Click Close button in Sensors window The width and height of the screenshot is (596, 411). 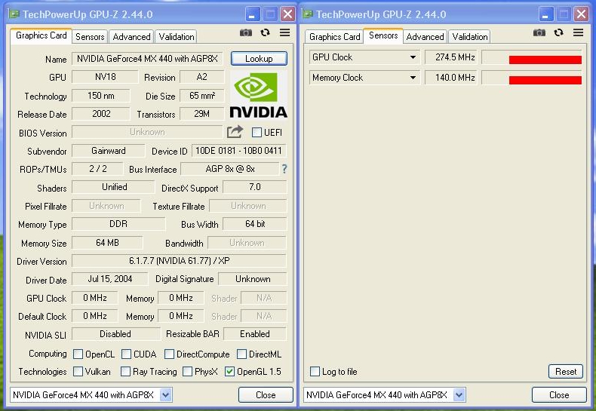559,394
